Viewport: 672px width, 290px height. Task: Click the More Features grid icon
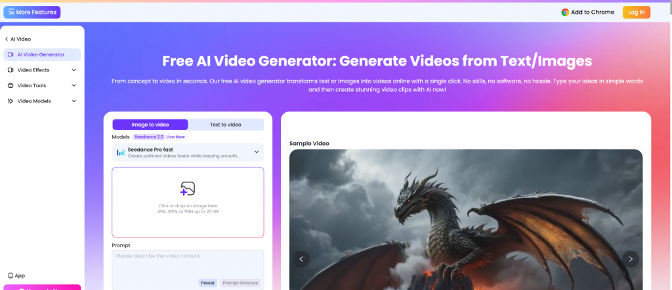click(12, 12)
